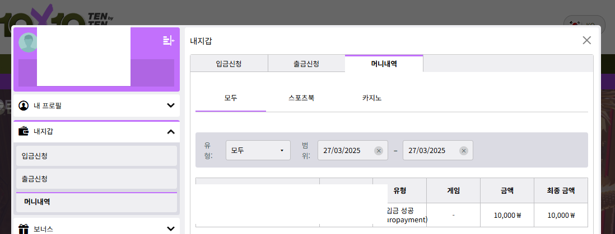Click the user avatar icon
This screenshot has height=234, width=615.
[27, 42]
